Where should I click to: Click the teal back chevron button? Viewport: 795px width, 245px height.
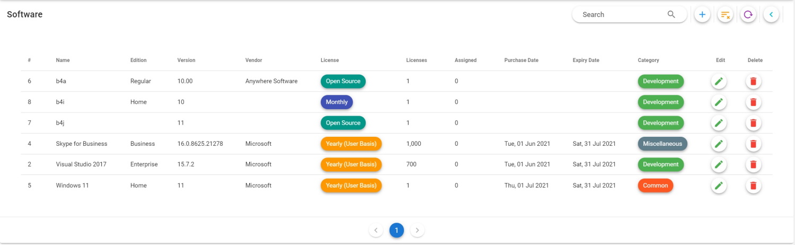(771, 15)
